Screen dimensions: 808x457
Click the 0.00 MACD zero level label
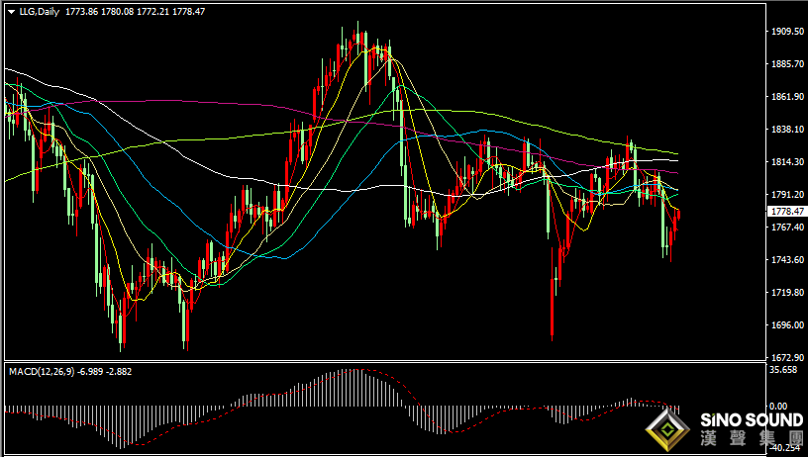[778, 406]
